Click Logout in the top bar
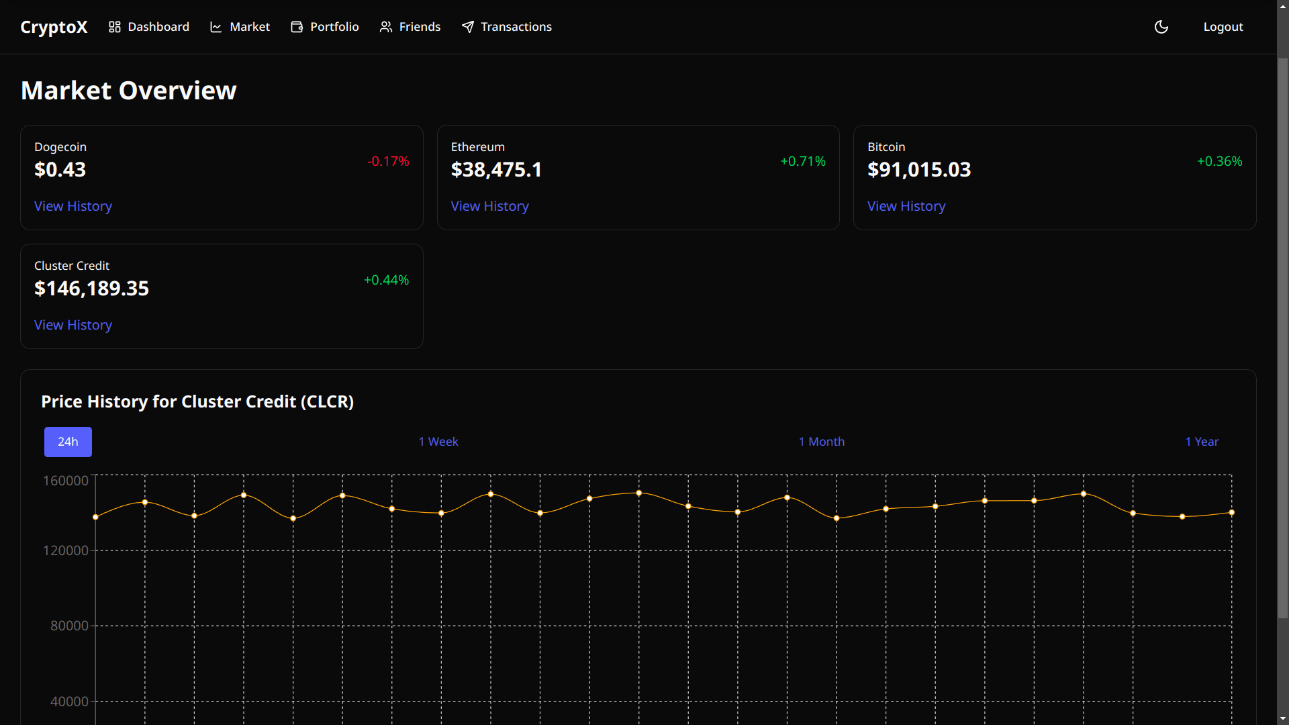Image resolution: width=1289 pixels, height=725 pixels. coord(1223,27)
